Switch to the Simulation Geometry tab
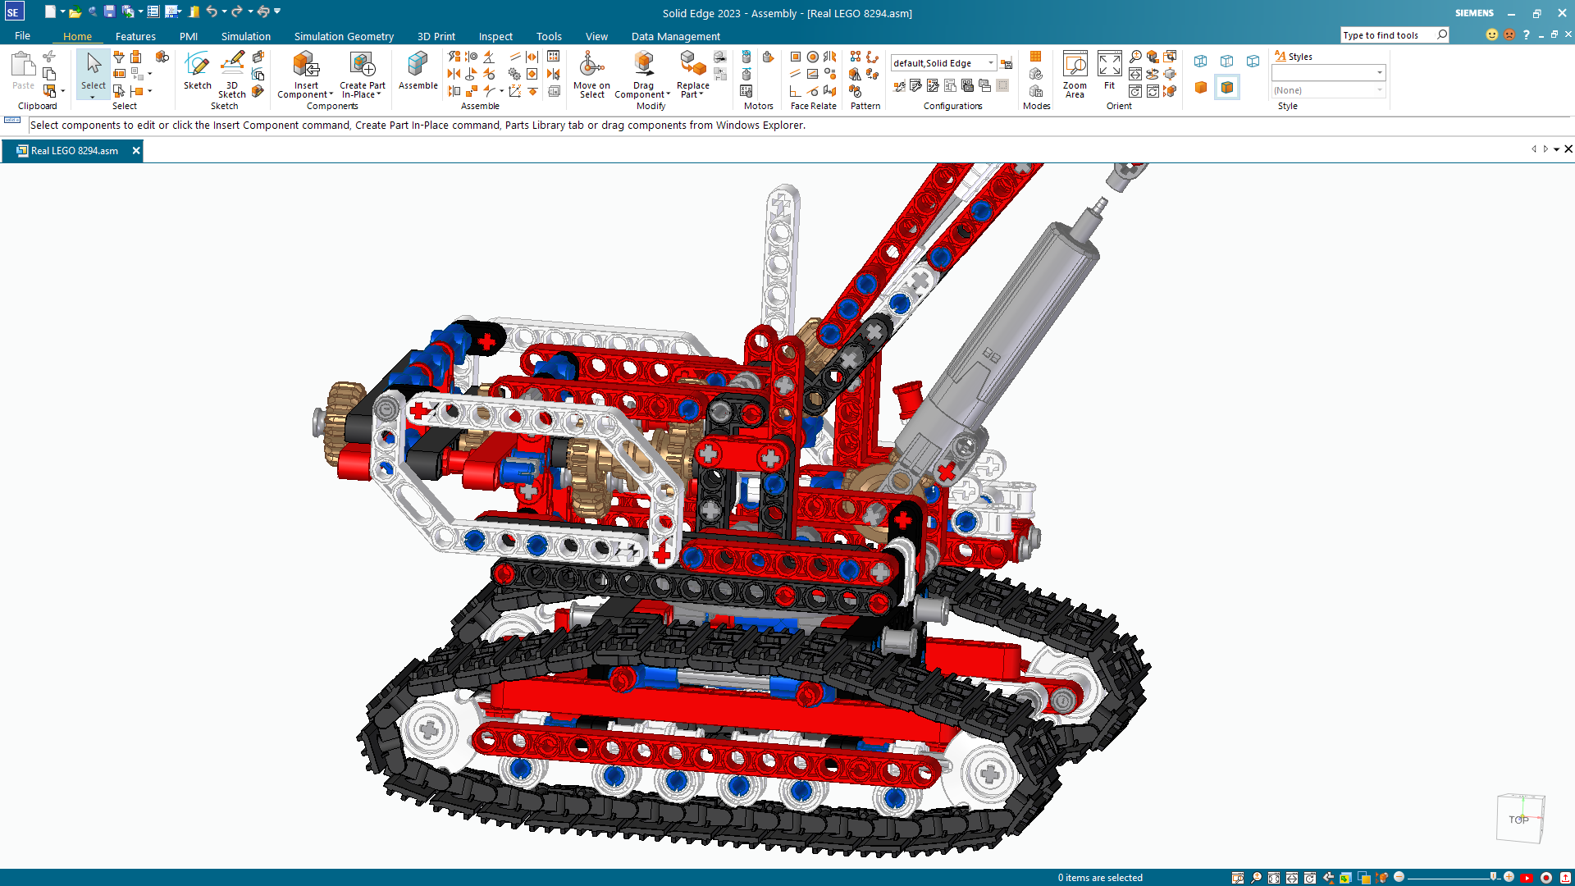This screenshot has height=886, width=1575. (344, 36)
